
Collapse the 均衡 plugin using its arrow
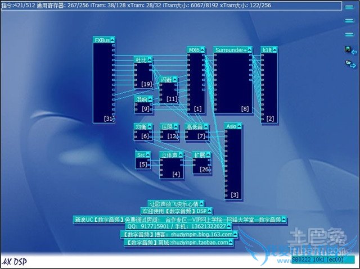coord(150,127)
